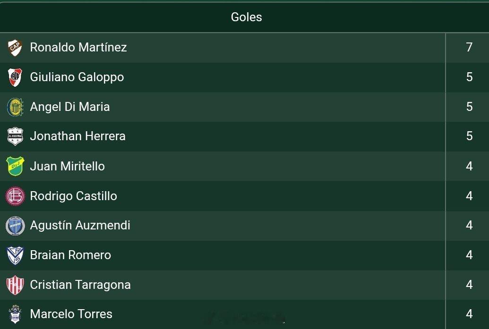The image size is (489, 329).
Task: Open Ronaldo Martínez player link
Action: coord(78,47)
